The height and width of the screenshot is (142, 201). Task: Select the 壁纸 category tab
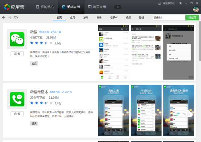point(141,17)
